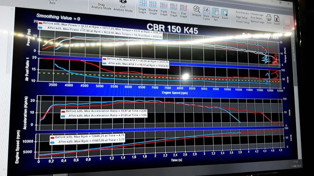Click Before.sdb Max Acceleration Ratio legend

pos(104,111)
